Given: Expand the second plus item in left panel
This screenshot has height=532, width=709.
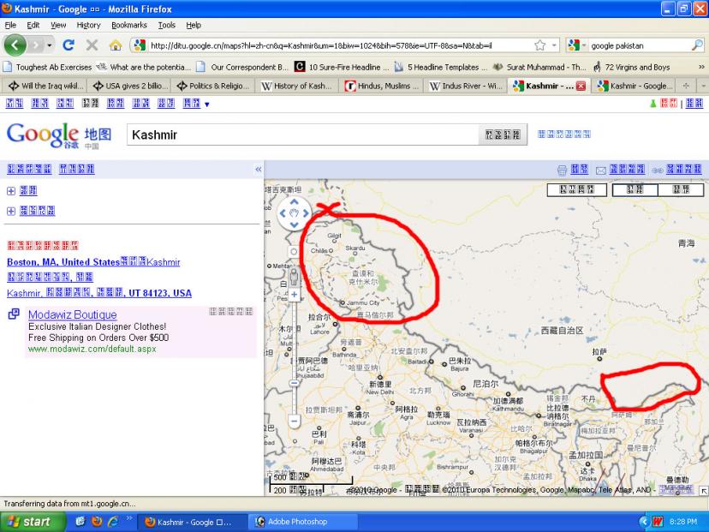Looking at the screenshot, I should click(x=11, y=211).
